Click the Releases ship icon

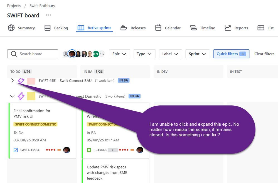pos(124,28)
